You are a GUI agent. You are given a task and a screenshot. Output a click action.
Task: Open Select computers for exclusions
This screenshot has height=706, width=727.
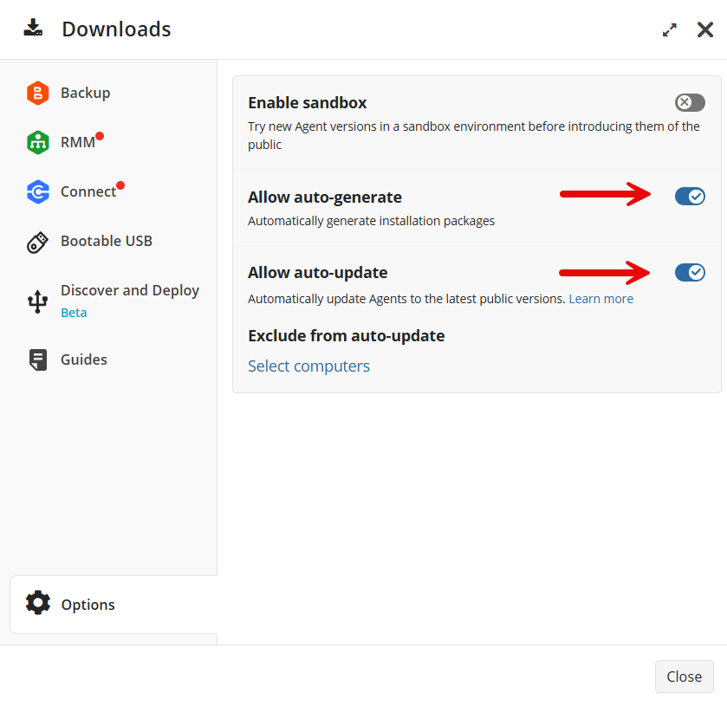(308, 366)
